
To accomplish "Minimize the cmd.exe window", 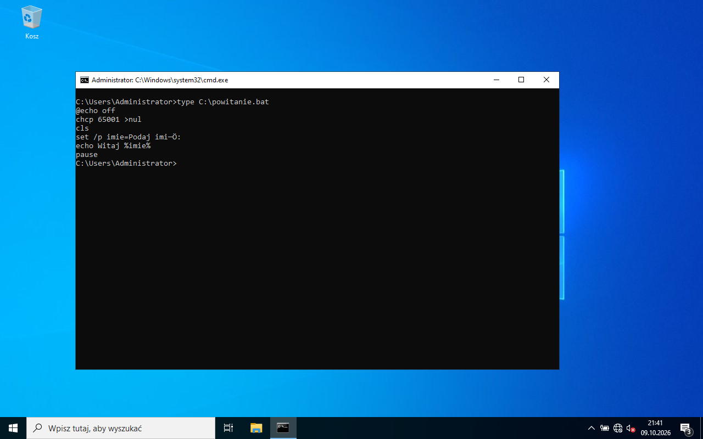I will [496, 80].
